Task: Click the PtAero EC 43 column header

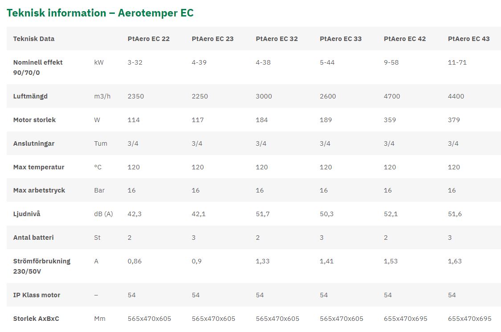Action: 468,39
